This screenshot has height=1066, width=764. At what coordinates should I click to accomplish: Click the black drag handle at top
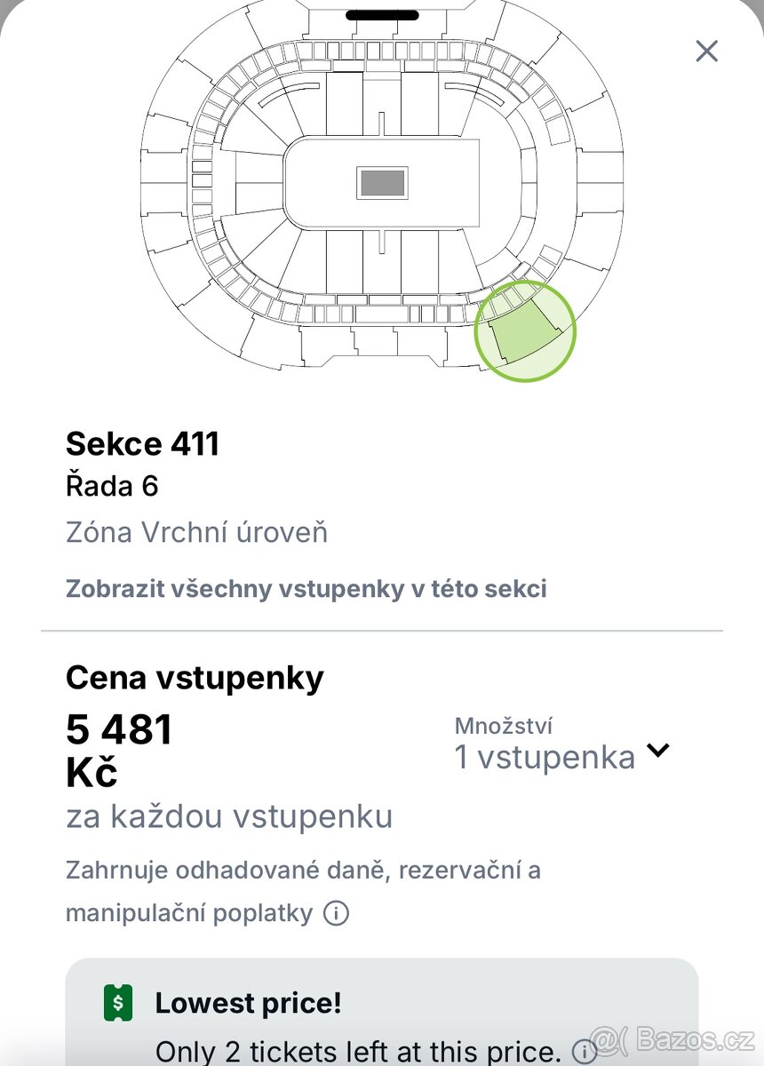[382, 15]
